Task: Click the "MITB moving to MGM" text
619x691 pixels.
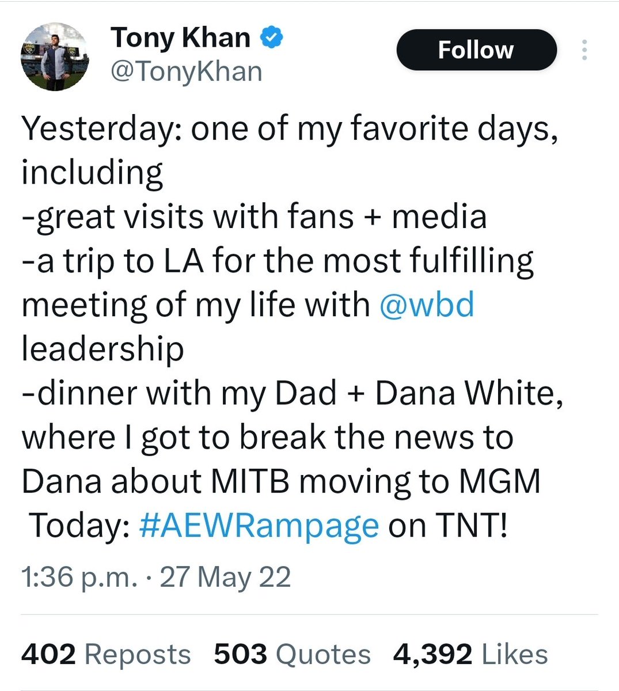Action: [x=375, y=481]
